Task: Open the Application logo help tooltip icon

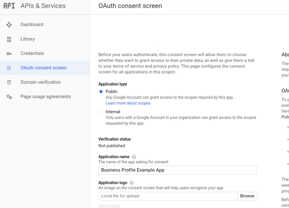Action: [x=132, y=183]
